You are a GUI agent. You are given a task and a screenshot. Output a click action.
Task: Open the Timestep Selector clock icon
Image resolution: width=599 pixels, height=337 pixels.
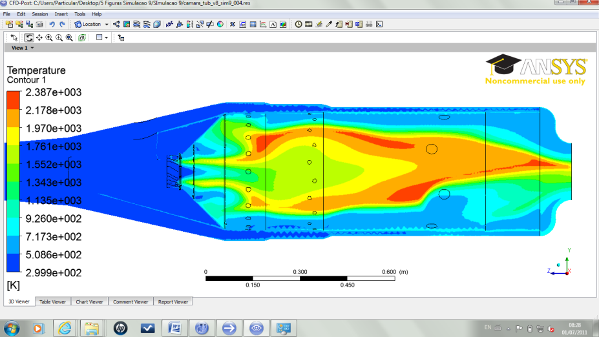tap(299, 25)
